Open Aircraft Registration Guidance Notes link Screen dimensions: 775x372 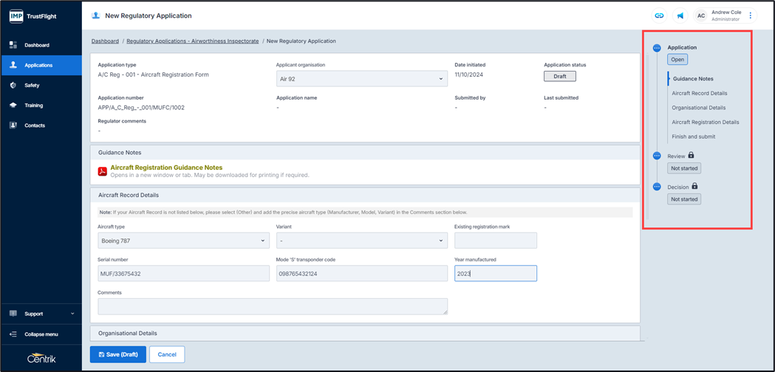pos(166,168)
